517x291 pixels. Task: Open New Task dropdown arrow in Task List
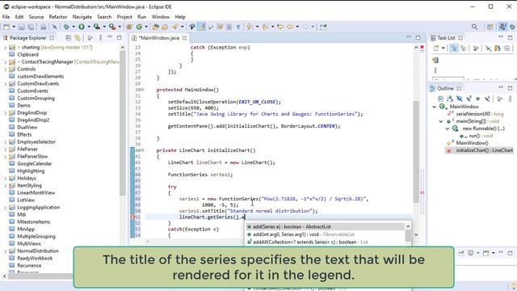(443, 48)
